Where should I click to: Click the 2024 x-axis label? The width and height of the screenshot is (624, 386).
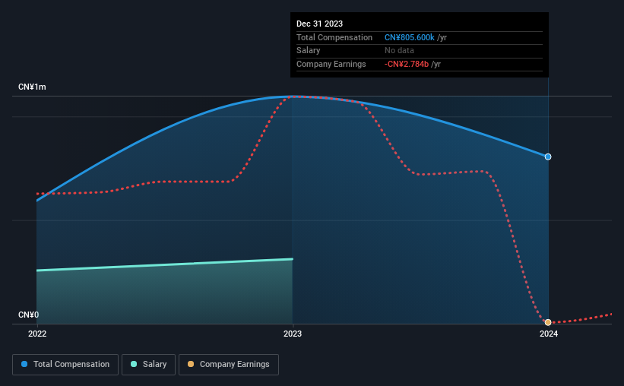pyautogui.click(x=549, y=334)
